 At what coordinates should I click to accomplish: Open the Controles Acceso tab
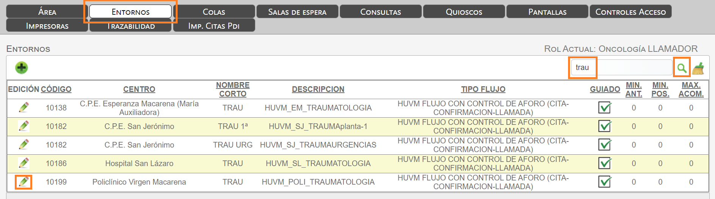pyautogui.click(x=631, y=12)
